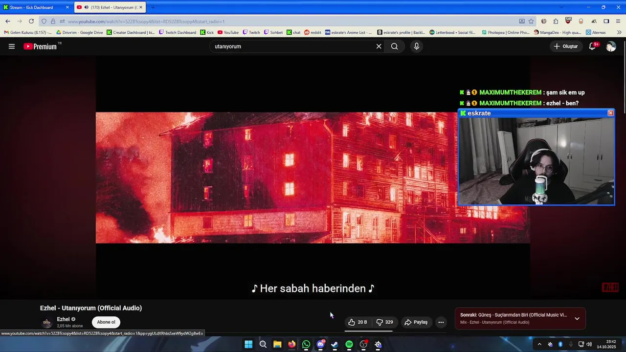The height and width of the screenshot is (352, 626).
Task: Open Steam from the taskbar
Action: [x=335, y=345]
